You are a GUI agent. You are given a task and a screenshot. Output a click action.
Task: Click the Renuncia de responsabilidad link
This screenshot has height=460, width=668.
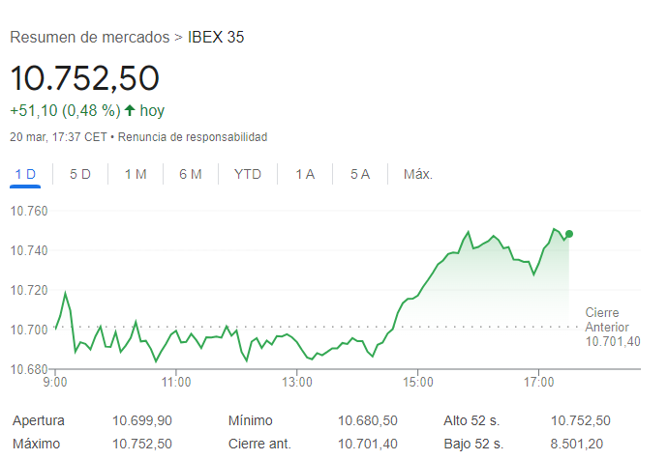point(193,137)
